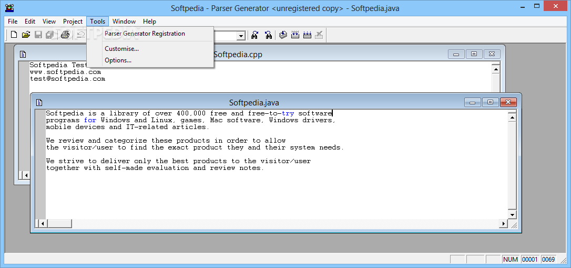Viewport: 571px width, 268px height.
Task: Click the Compile File stacked-pages icon
Action: pos(283,35)
